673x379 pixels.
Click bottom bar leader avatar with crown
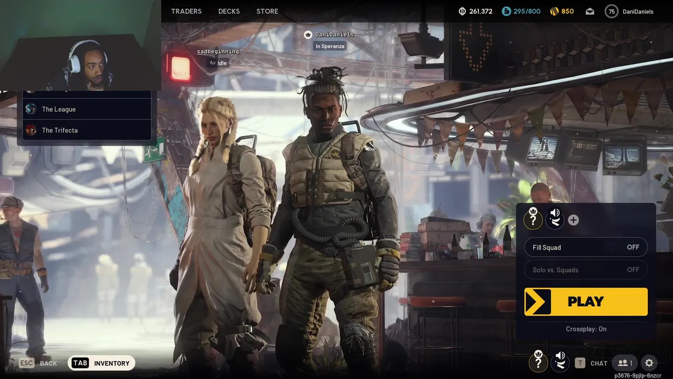538,361
